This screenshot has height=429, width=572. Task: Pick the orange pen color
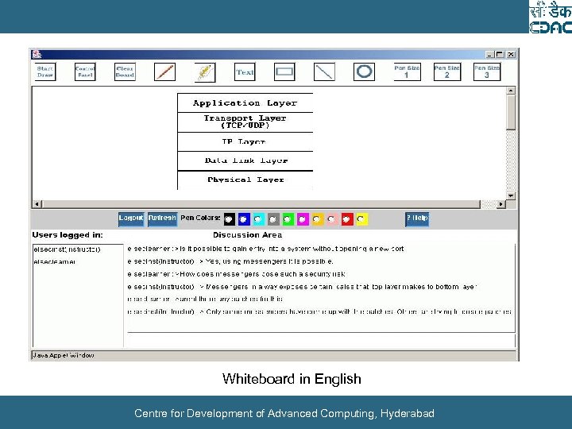click(318, 219)
